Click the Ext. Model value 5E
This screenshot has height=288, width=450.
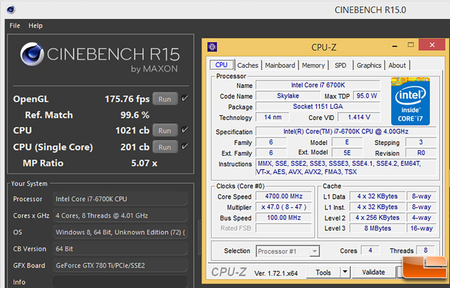click(347, 153)
